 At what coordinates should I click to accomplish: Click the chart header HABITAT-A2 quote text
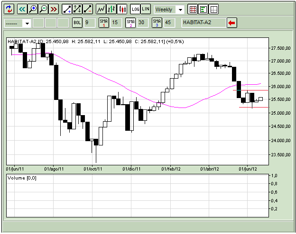[x=95, y=42]
